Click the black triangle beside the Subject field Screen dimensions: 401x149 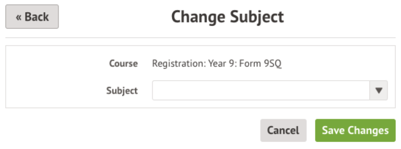point(378,90)
